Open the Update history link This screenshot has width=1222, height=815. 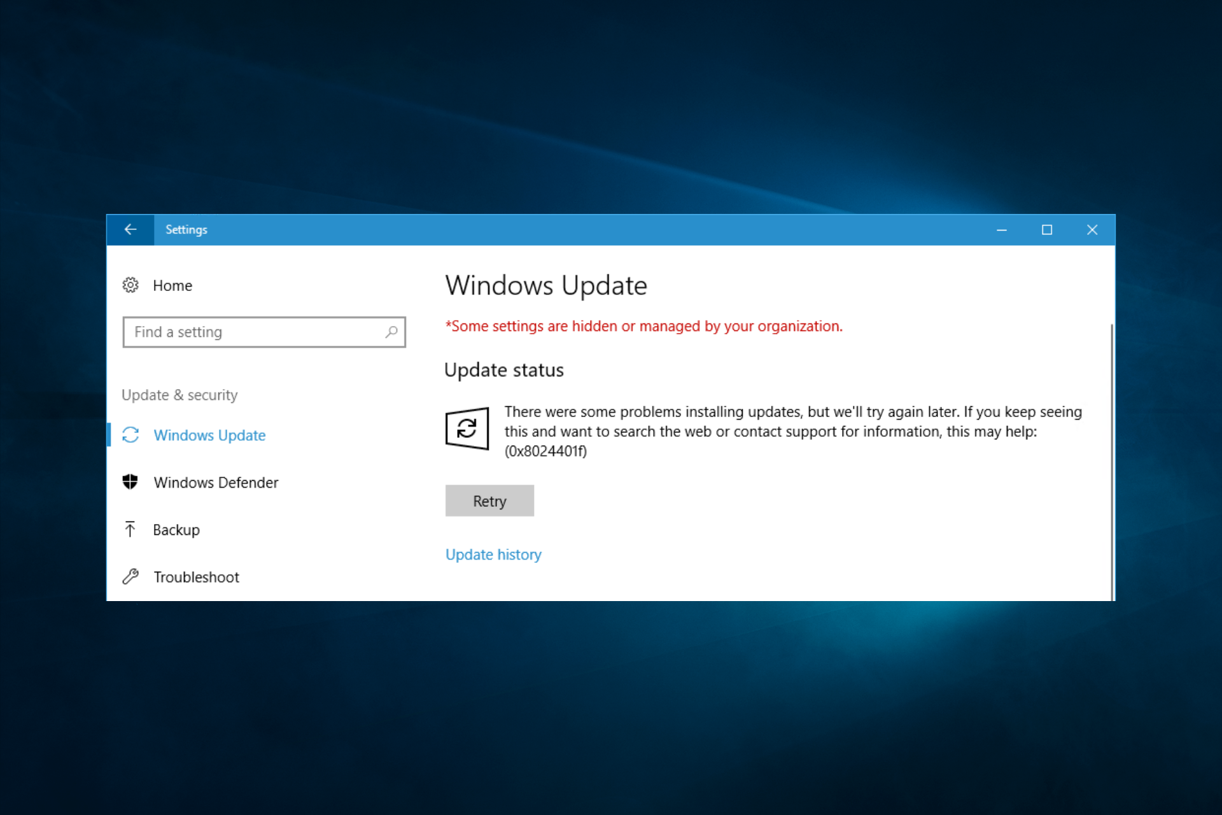tap(493, 555)
